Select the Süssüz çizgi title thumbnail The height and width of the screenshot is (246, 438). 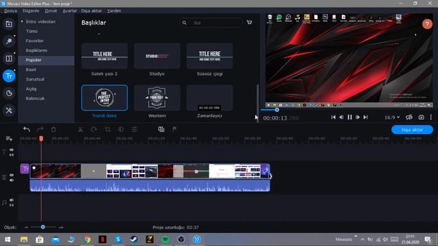point(209,56)
